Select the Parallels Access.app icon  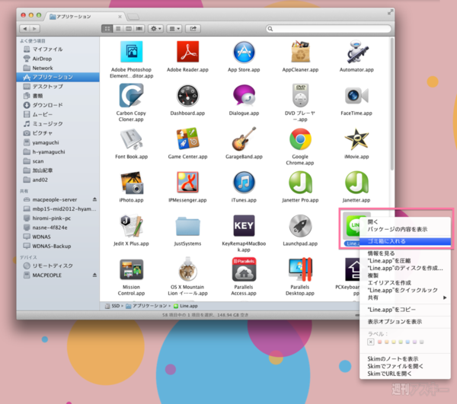point(244,269)
